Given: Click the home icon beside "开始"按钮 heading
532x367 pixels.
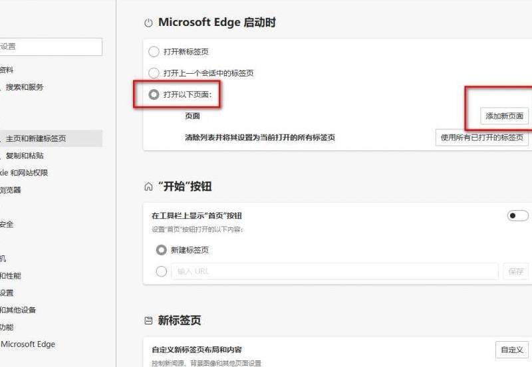Looking at the screenshot, I should (x=148, y=187).
